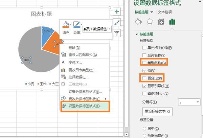This screenshot has width=203, height=138.
Task: Click the Outline pen icon
Action: pos(77,24)
